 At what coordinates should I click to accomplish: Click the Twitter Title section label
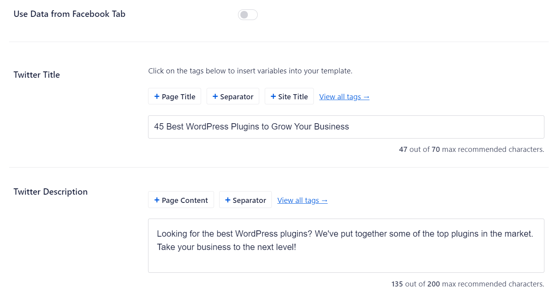click(37, 75)
